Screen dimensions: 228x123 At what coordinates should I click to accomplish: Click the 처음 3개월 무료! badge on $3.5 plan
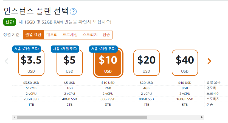point(26,49)
